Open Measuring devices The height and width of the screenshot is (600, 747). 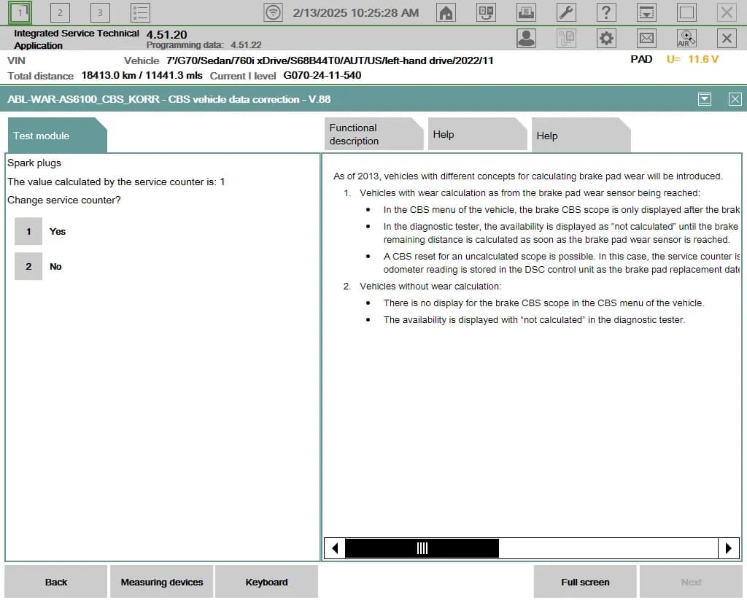pyautogui.click(x=161, y=582)
